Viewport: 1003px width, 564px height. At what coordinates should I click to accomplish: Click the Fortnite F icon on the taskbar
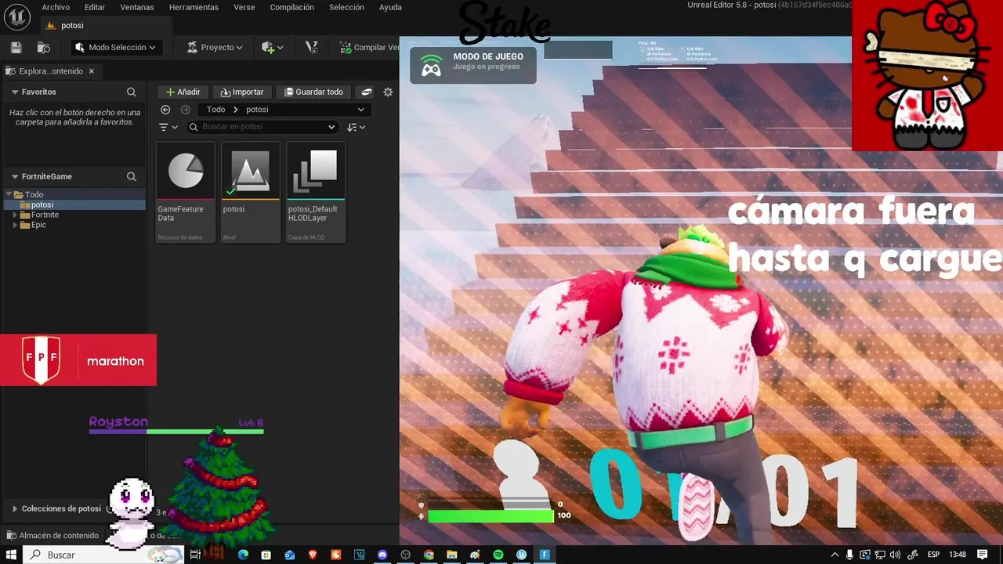tap(545, 555)
